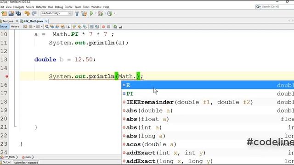The image size is (294, 165).
Task: Click the Find Selection magnifier icon
Action: [x=47, y=27]
